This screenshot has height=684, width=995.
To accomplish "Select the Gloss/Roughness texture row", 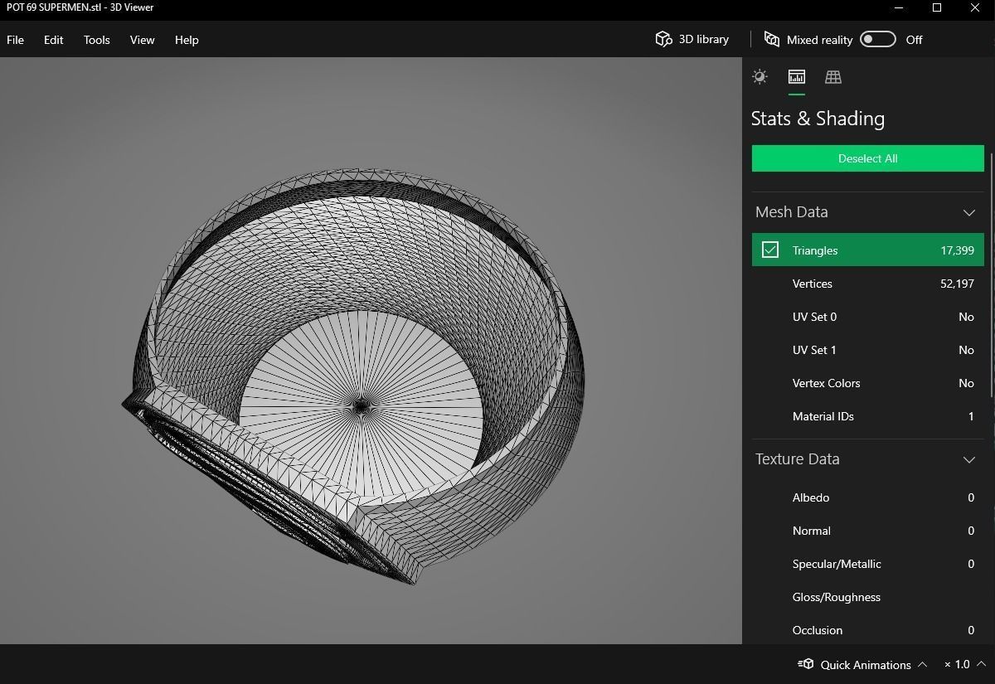I will pyautogui.click(x=868, y=597).
